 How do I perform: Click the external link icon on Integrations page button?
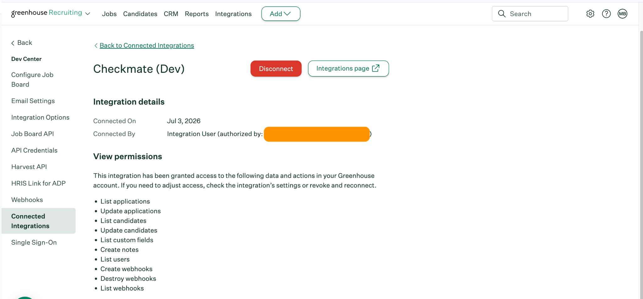pyautogui.click(x=376, y=68)
